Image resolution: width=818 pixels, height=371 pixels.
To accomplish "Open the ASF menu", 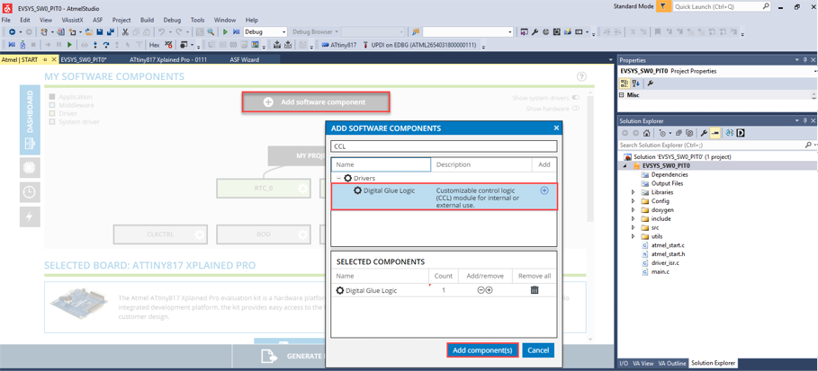I will [x=98, y=20].
